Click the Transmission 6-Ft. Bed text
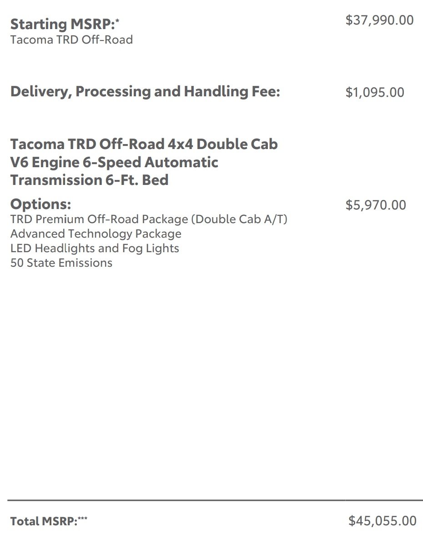423x543 pixels. [90, 180]
